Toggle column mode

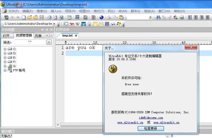coord(93,17)
